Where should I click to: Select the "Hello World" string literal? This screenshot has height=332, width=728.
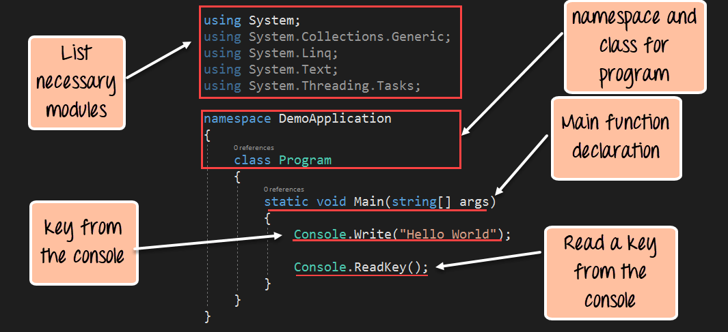[x=448, y=235]
